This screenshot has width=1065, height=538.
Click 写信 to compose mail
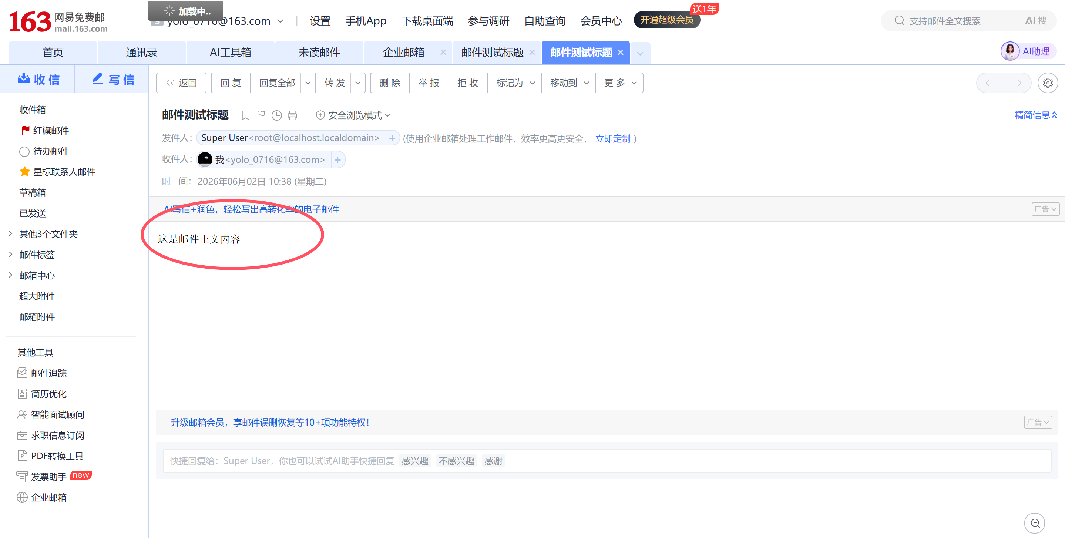[x=112, y=80]
